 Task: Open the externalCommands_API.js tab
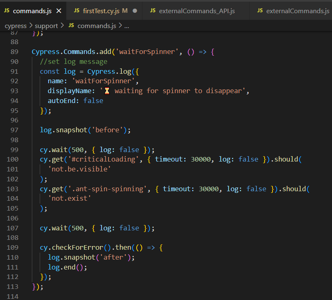(197, 11)
